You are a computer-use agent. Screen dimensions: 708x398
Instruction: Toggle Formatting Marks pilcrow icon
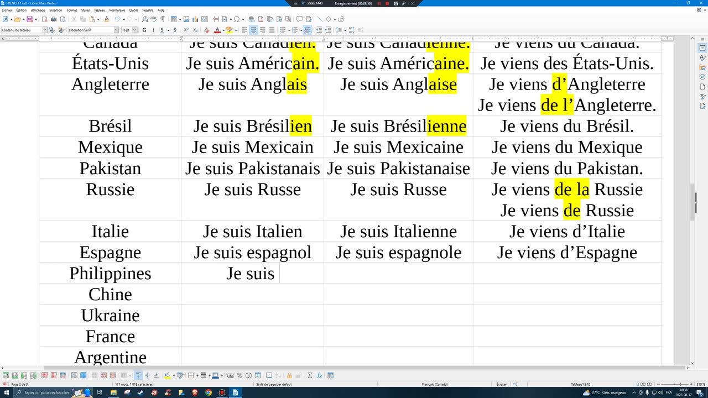pyautogui.click(x=163, y=19)
